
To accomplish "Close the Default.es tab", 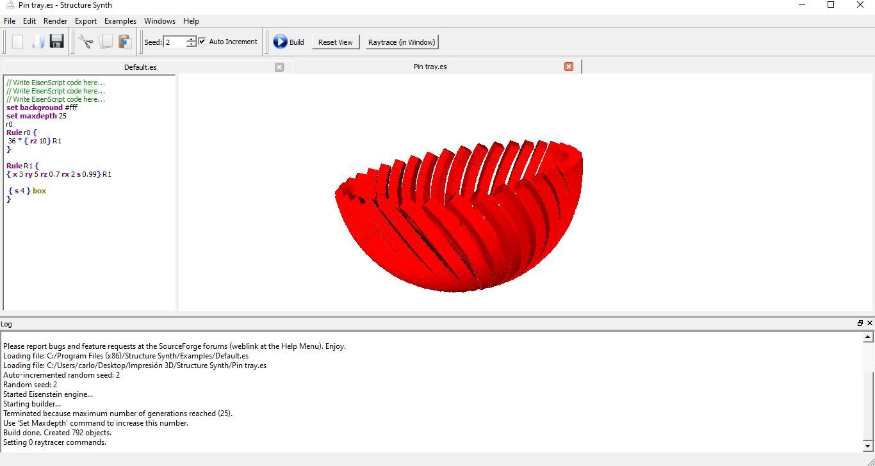I will coord(279,67).
